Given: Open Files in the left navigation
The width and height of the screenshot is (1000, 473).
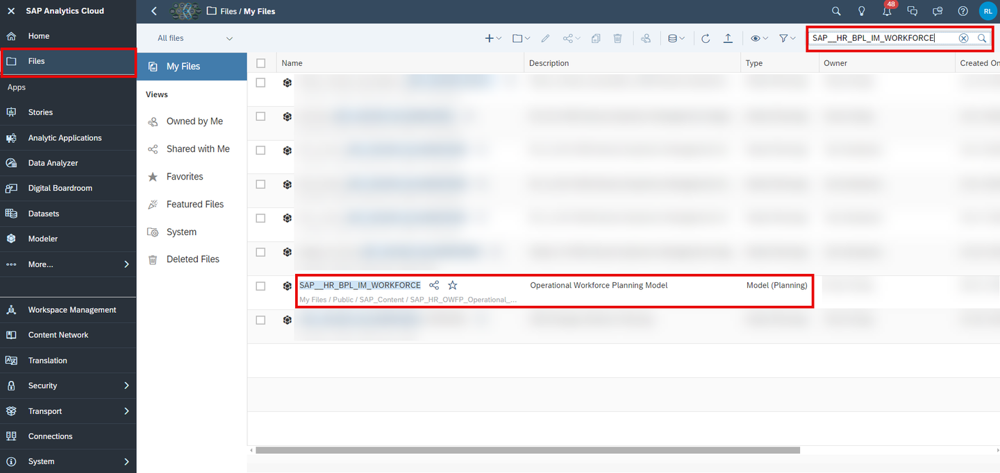Looking at the screenshot, I should pos(68,61).
